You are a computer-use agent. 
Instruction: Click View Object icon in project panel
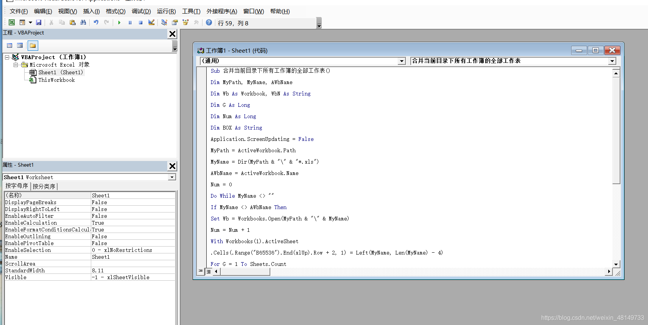tap(20, 45)
